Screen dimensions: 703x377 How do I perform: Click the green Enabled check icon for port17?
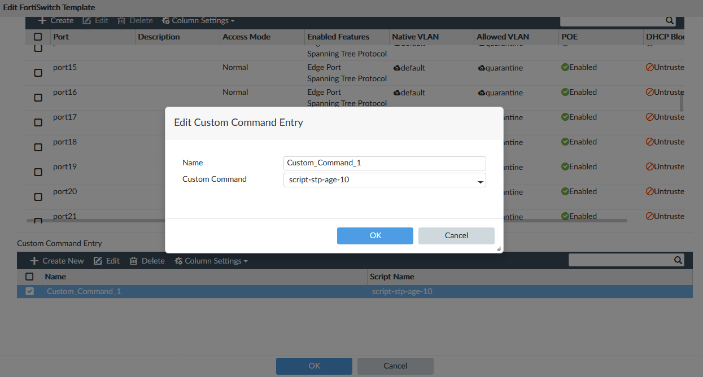click(x=565, y=117)
